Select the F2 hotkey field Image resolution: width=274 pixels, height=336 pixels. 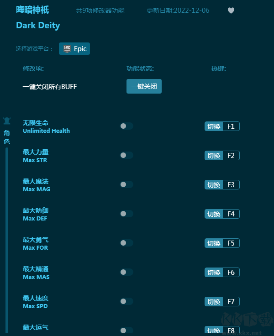pos(231,156)
